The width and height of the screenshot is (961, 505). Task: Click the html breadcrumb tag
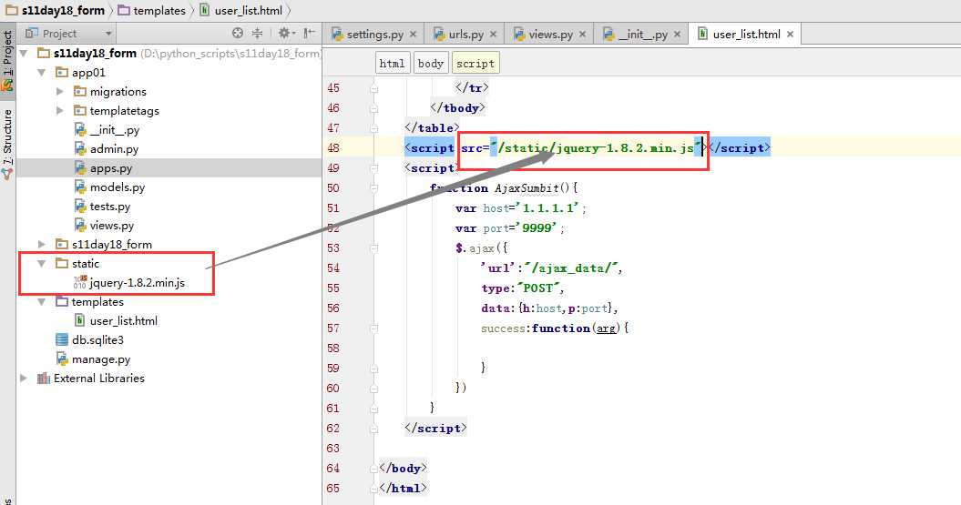coord(392,63)
